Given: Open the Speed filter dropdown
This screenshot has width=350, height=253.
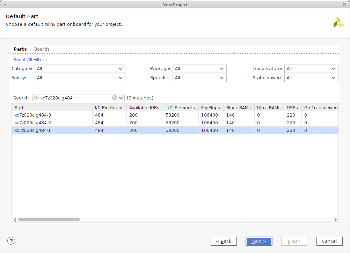Looking at the screenshot, I should pyautogui.click(x=199, y=78).
